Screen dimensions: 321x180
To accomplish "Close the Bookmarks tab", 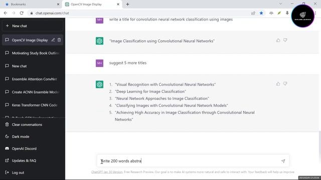I will (x=58, y=4).
